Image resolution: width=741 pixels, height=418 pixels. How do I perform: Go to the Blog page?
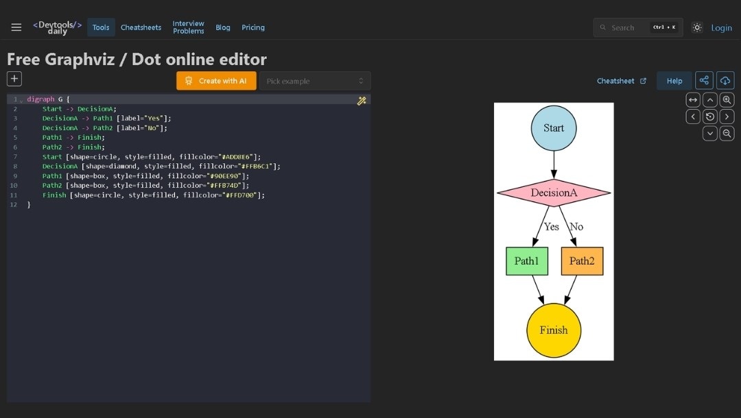tap(223, 27)
